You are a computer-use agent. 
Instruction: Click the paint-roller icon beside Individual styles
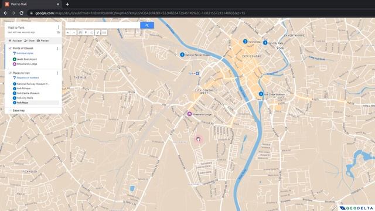click(x=14, y=53)
